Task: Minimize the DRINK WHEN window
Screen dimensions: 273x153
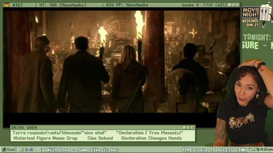Action: click(x=185, y=127)
